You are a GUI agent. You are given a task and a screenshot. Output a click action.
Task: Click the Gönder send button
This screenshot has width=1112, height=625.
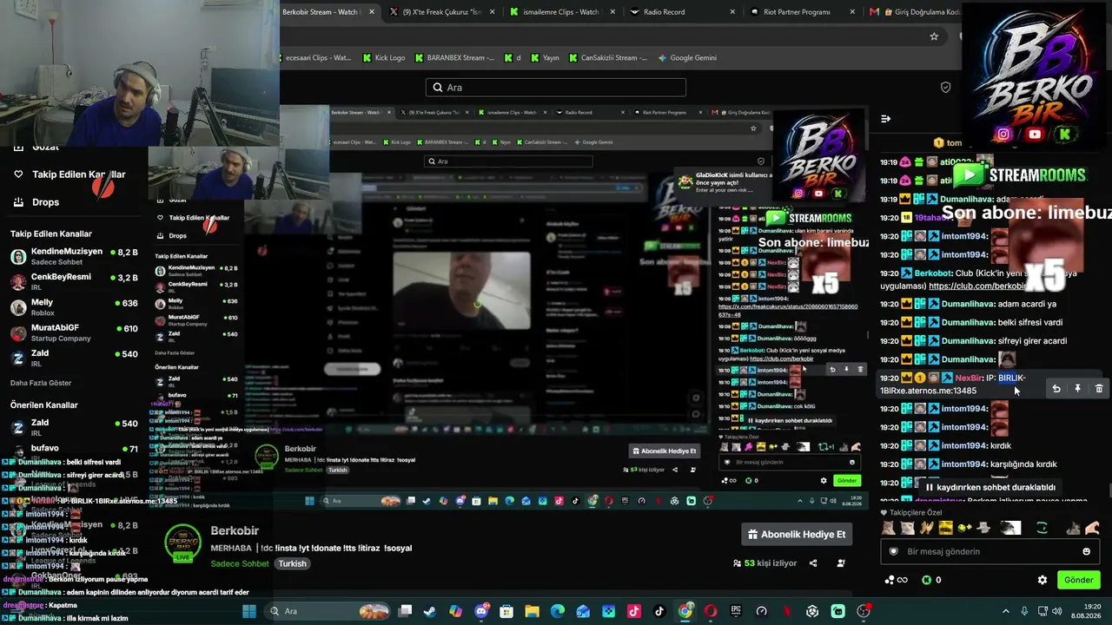(1078, 580)
